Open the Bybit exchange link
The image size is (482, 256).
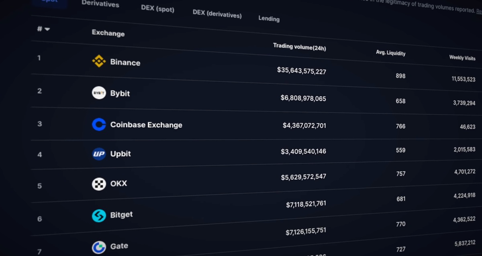pyautogui.click(x=120, y=93)
